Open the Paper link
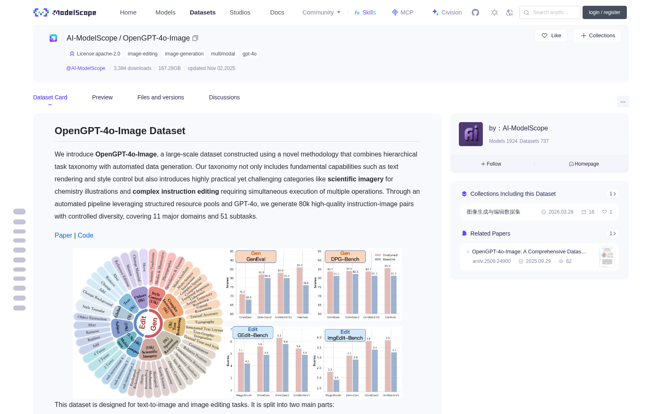Image resolution: width=662 pixels, height=414 pixels. 63,235
